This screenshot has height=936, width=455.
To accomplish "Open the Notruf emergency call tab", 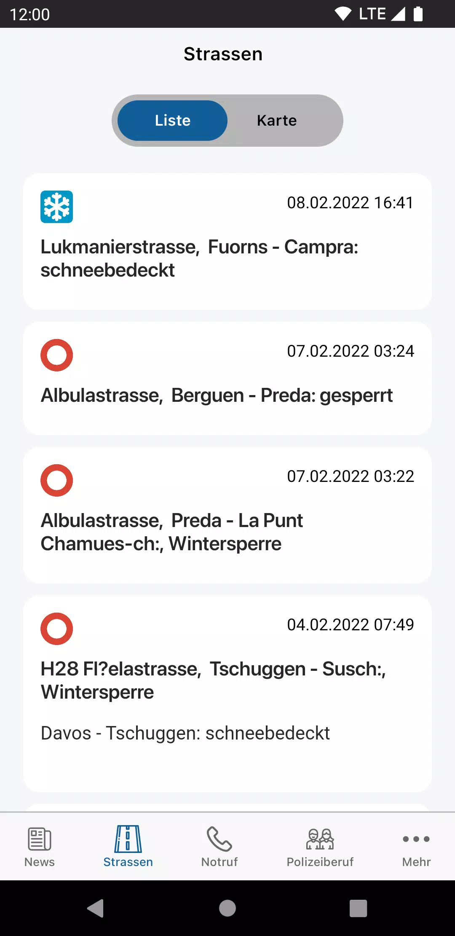I will [x=219, y=847].
